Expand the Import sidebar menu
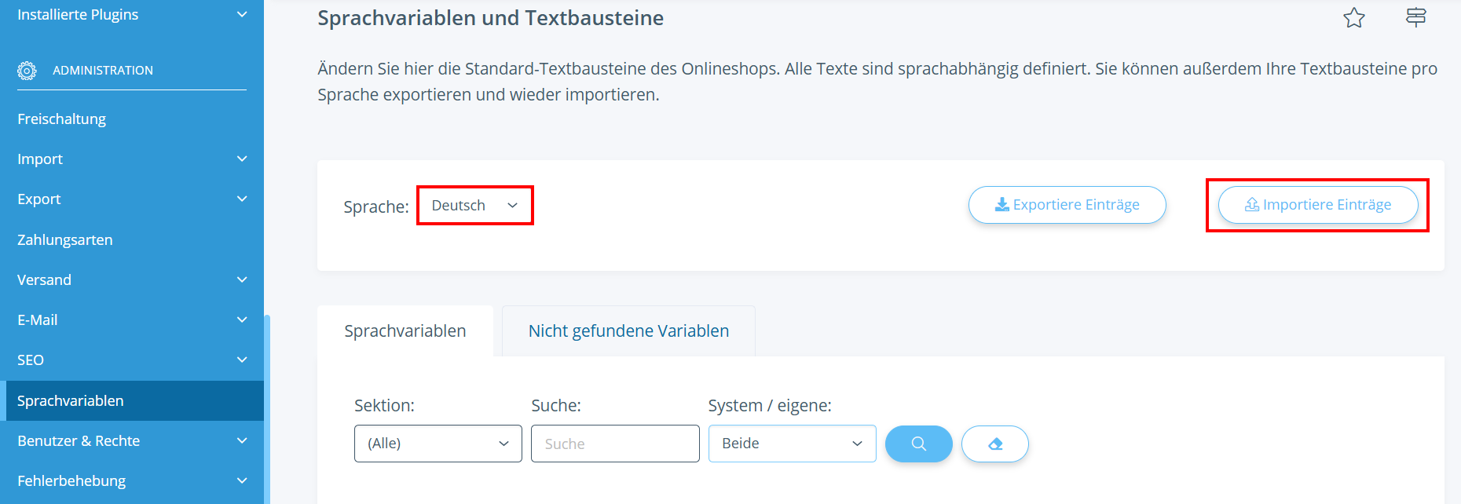The height and width of the screenshot is (504, 1461). pyautogui.click(x=242, y=159)
